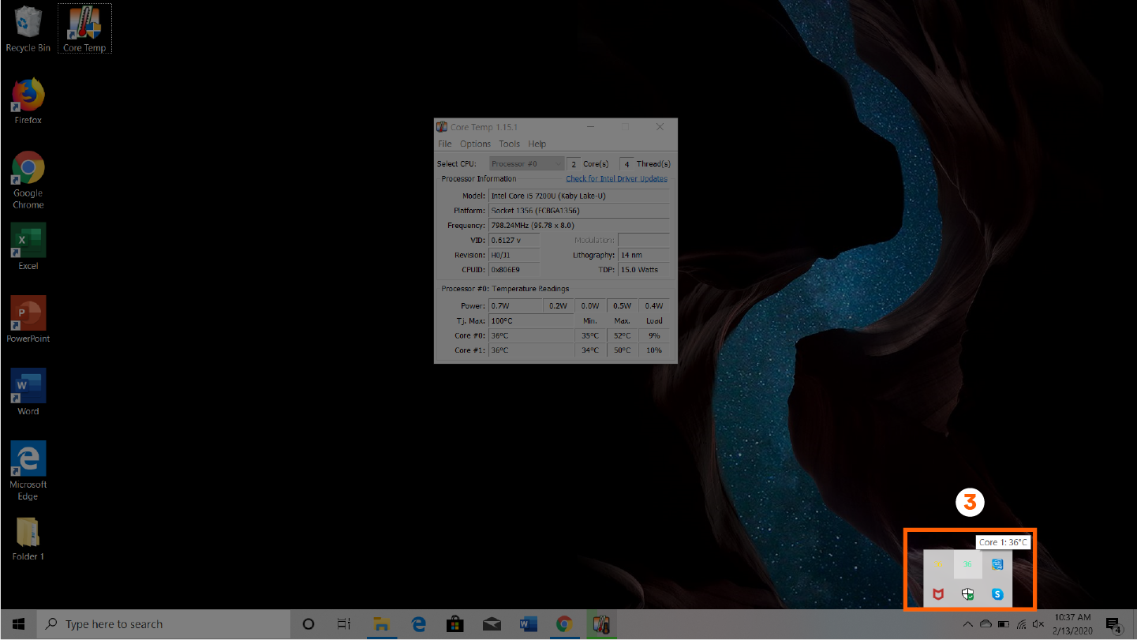Toggle the muted speaker volume icon
This screenshot has height=640, width=1137.
coord(1038,624)
